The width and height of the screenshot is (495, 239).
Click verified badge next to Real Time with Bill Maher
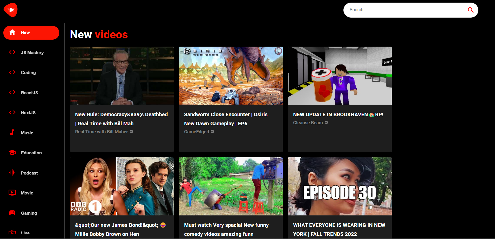(x=132, y=132)
